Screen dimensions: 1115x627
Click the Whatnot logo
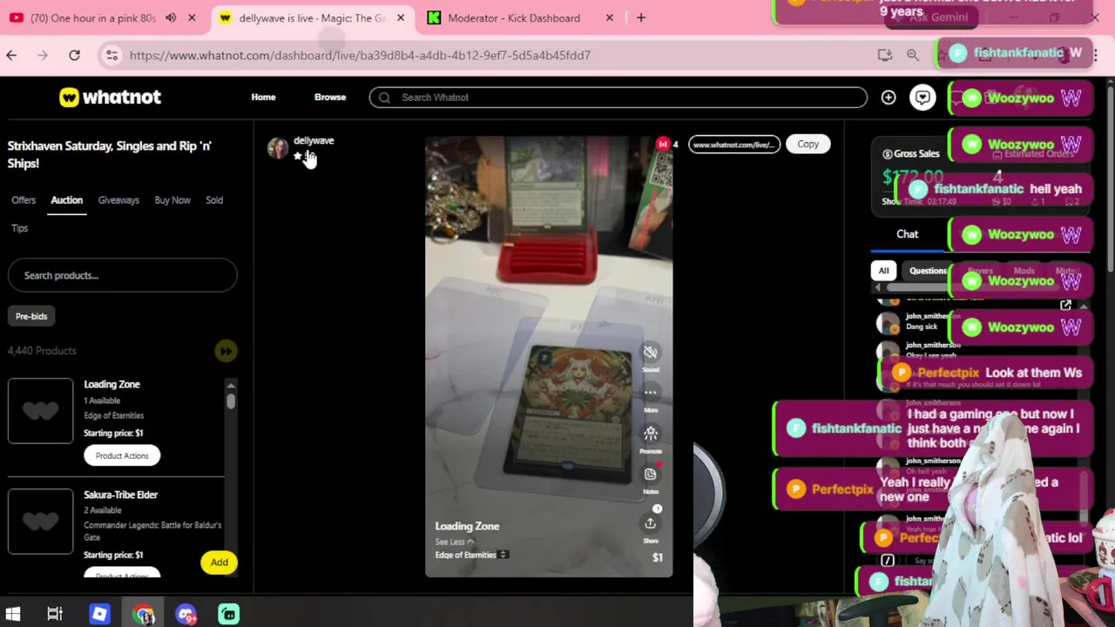[x=110, y=98]
